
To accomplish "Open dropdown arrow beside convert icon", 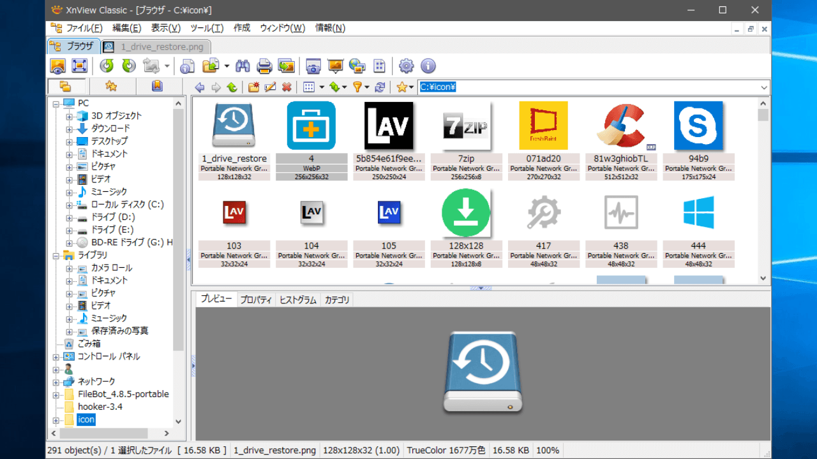I will [x=227, y=66].
